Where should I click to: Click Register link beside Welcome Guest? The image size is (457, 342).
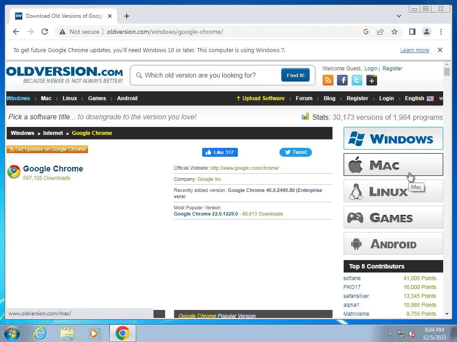tap(392, 68)
